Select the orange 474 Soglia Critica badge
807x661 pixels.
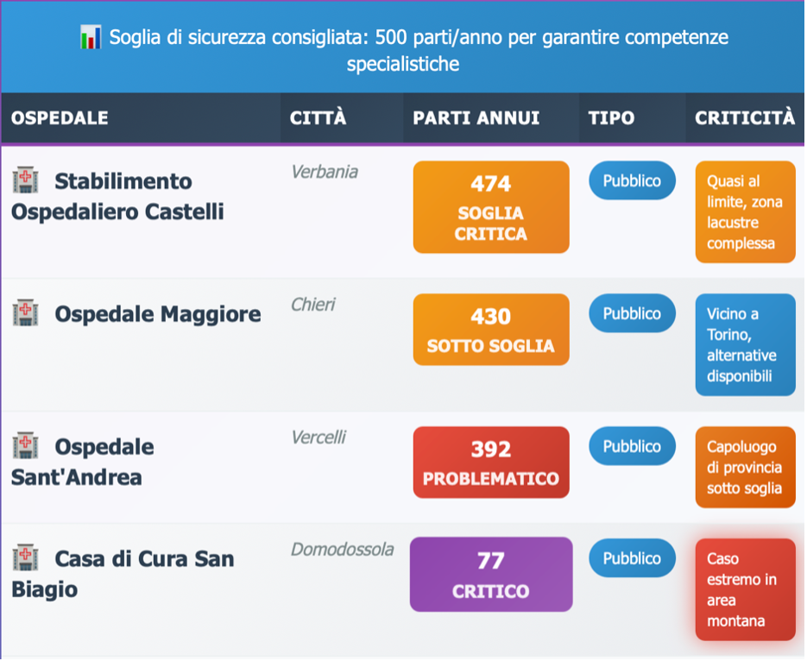click(490, 207)
